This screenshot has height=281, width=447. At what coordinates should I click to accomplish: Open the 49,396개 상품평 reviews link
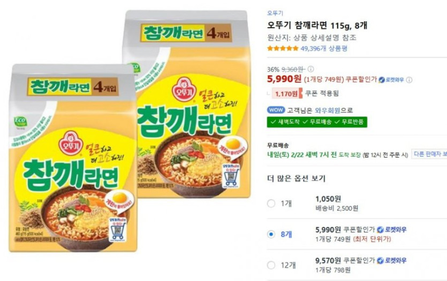point(324,49)
